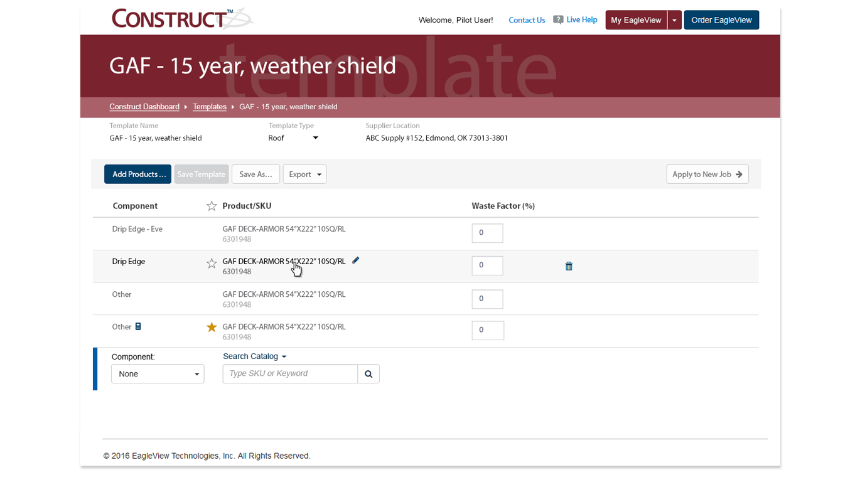860x482 pixels.
Task: Click waste factor field for first Other row
Action: coord(488,299)
